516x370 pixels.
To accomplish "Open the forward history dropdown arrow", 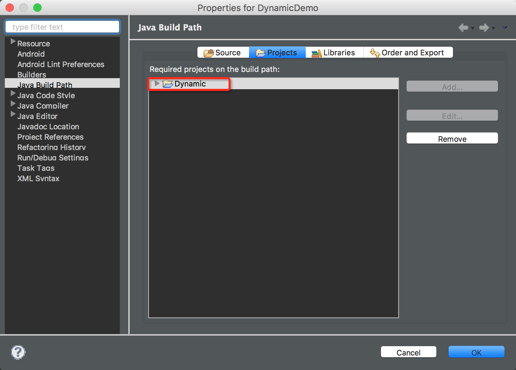I will pyautogui.click(x=493, y=28).
